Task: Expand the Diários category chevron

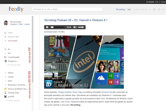Action: point(5,73)
